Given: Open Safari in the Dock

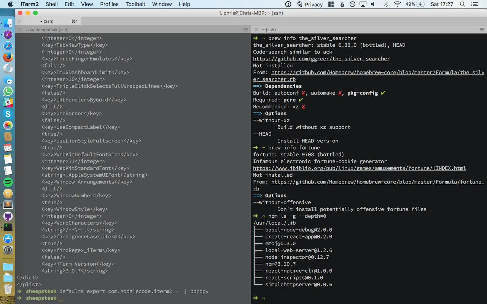Looking at the screenshot, I should pos(8,46).
